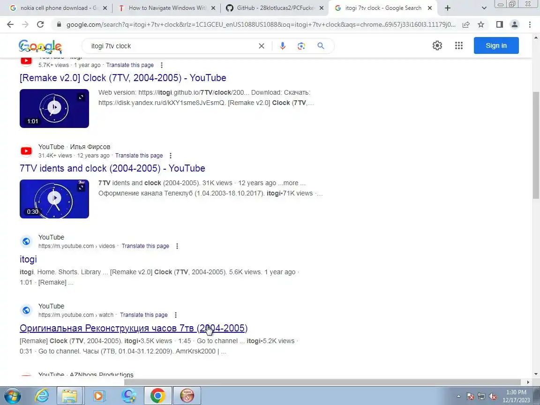This screenshot has height=405, width=540.
Task: Close the GitHub tab
Action: tap(321, 8)
